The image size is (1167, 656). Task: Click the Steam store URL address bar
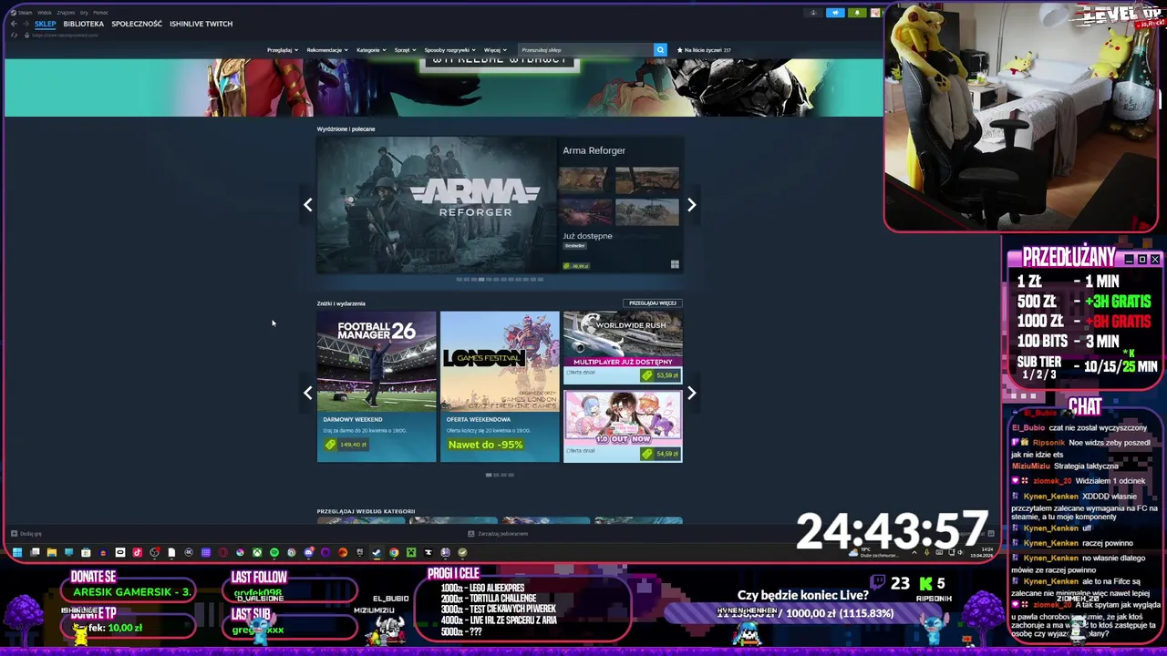click(65, 35)
